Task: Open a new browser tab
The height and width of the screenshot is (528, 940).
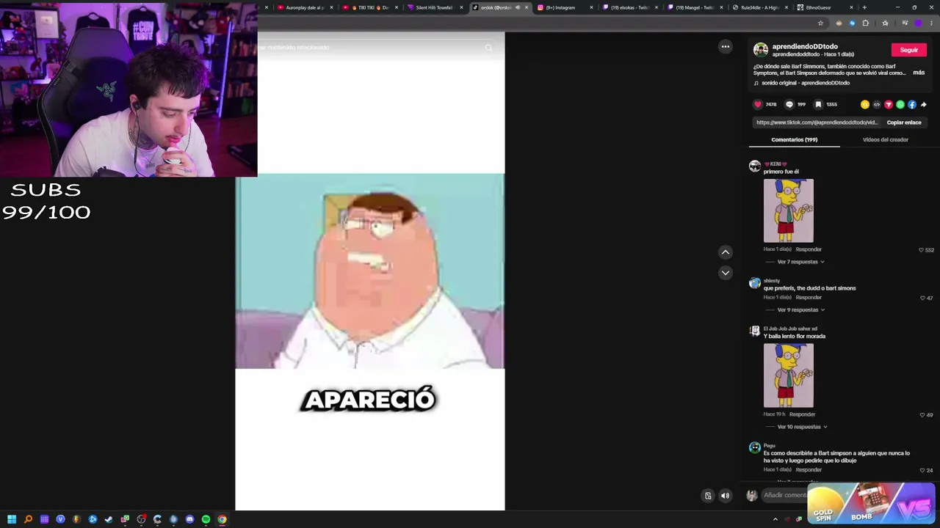Action: [864, 7]
